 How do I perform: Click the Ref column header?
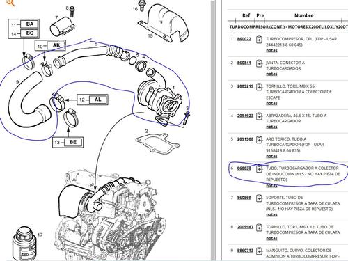[246, 15]
